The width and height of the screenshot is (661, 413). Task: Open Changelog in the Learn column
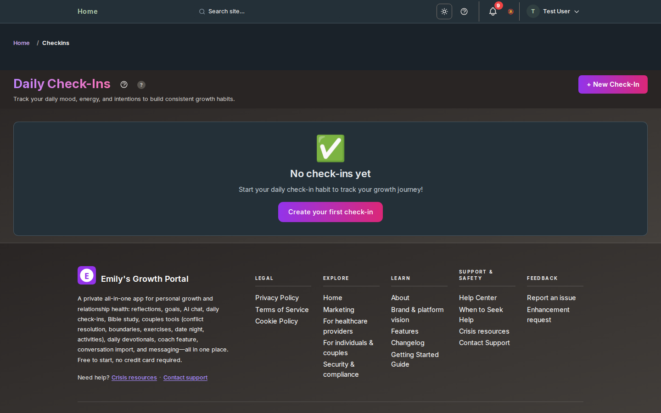click(408, 343)
